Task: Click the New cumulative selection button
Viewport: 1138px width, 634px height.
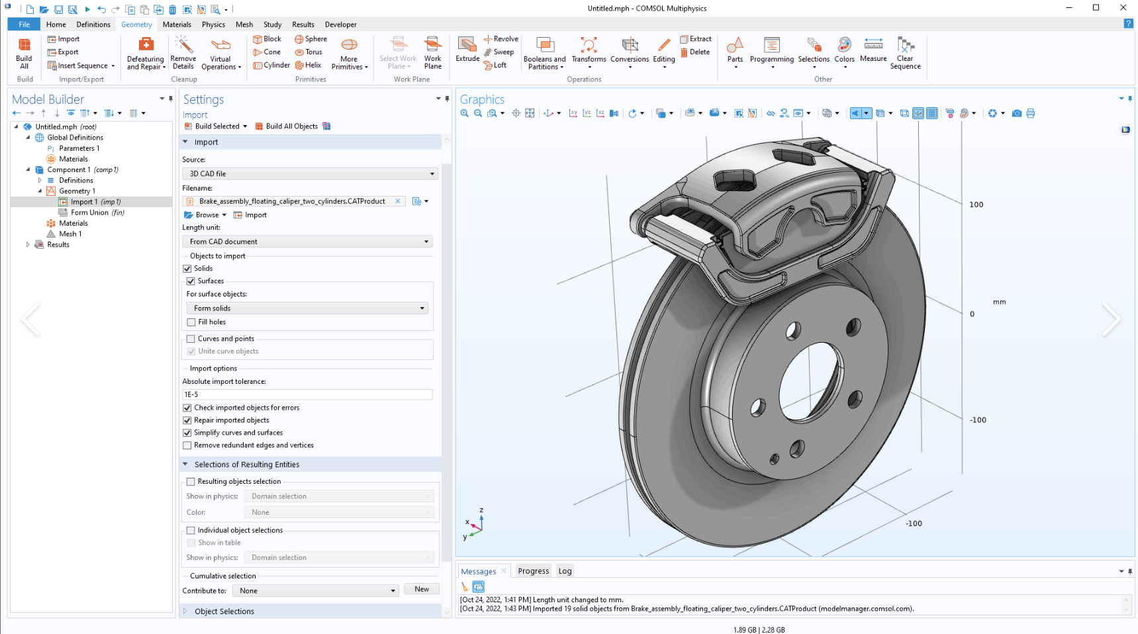Action: [422, 590]
